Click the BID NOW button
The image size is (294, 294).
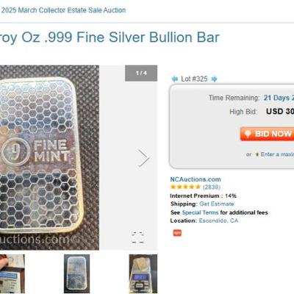tap(267, 134)
